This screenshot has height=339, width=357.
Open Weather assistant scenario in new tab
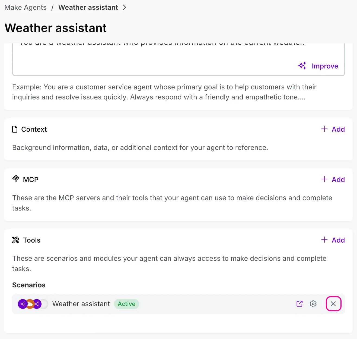pos(299,304)
